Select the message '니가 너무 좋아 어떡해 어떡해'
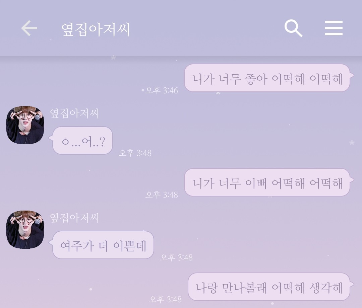The width and height of the screenshot is (362, 308). click(x=268, y=78)
